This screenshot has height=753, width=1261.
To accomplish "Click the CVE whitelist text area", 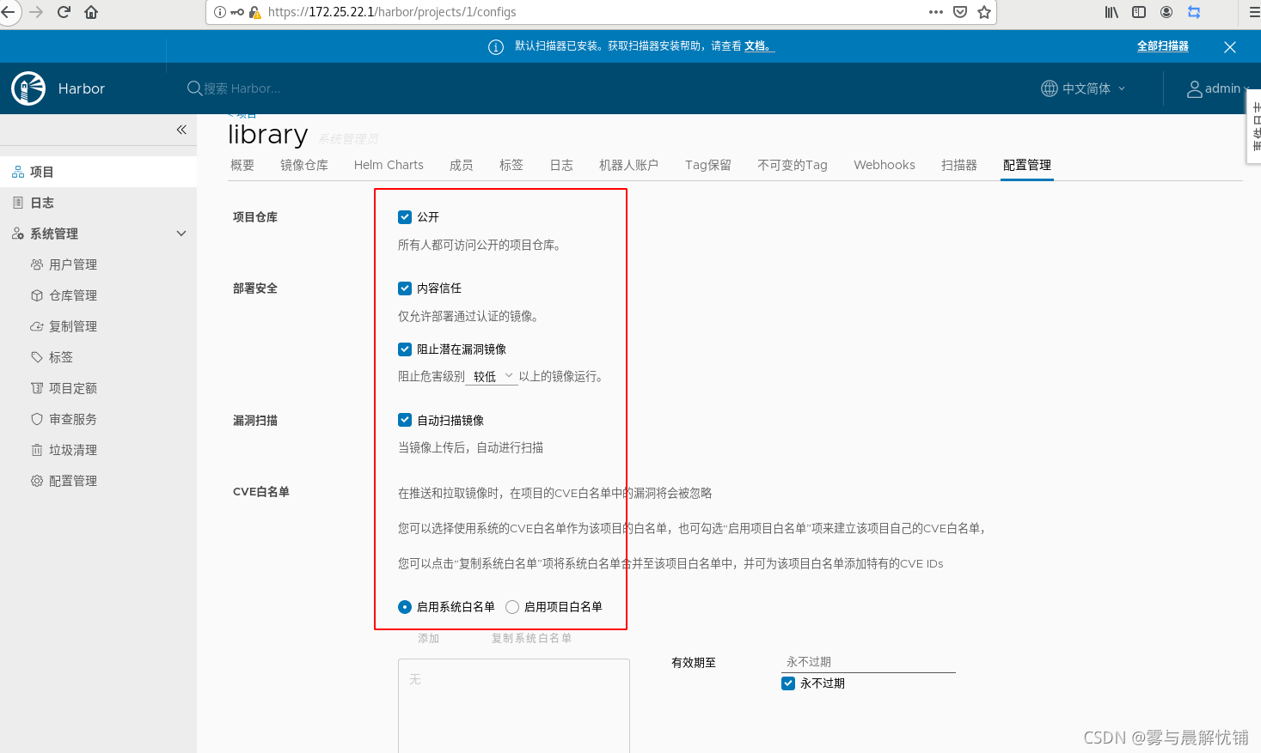I will (x=514, y=706).
